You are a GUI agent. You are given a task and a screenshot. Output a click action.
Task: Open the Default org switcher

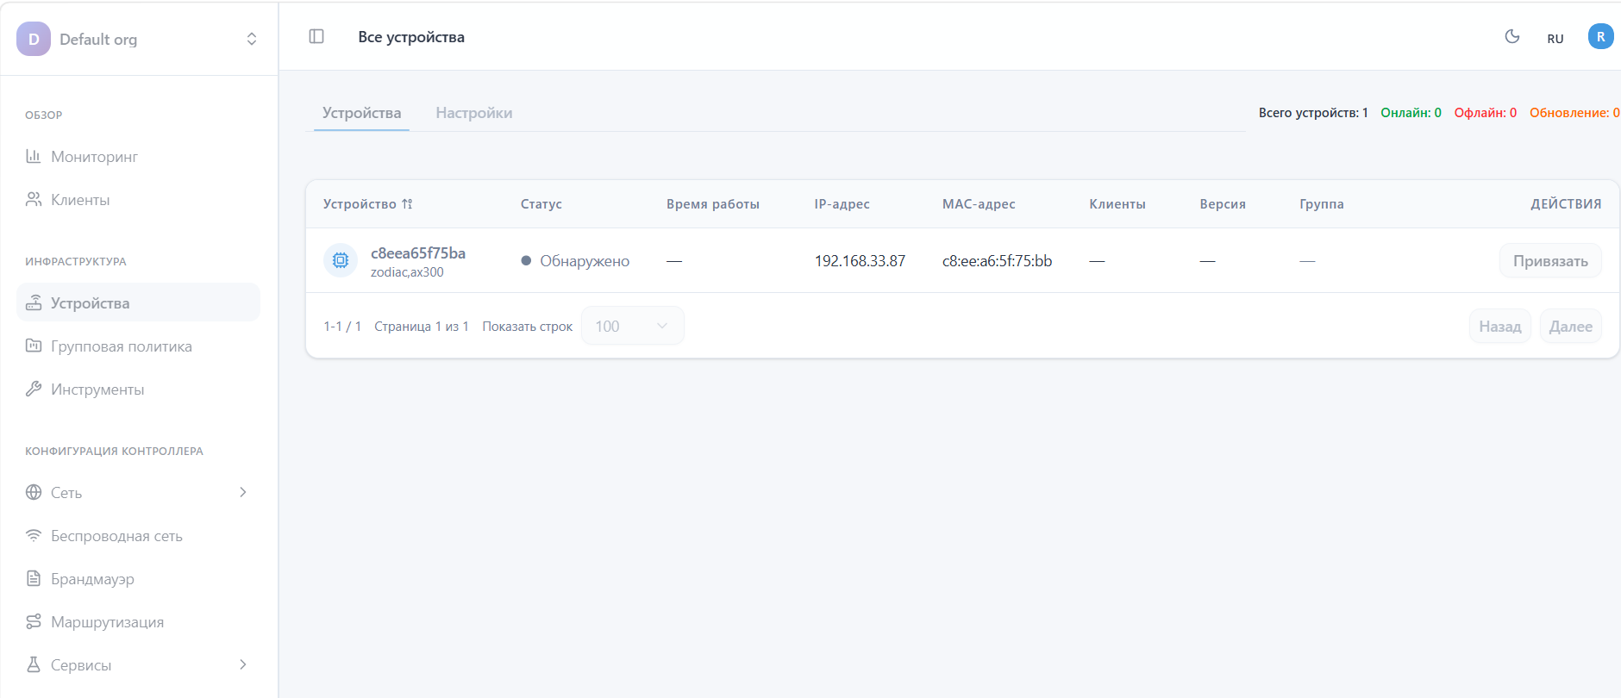[138, 39]
